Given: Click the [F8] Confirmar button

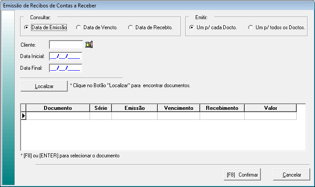Looking at the screenshot, I should (242, 174).
